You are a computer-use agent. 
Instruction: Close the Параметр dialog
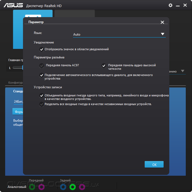pyautogui.click(x=162, y=22)
